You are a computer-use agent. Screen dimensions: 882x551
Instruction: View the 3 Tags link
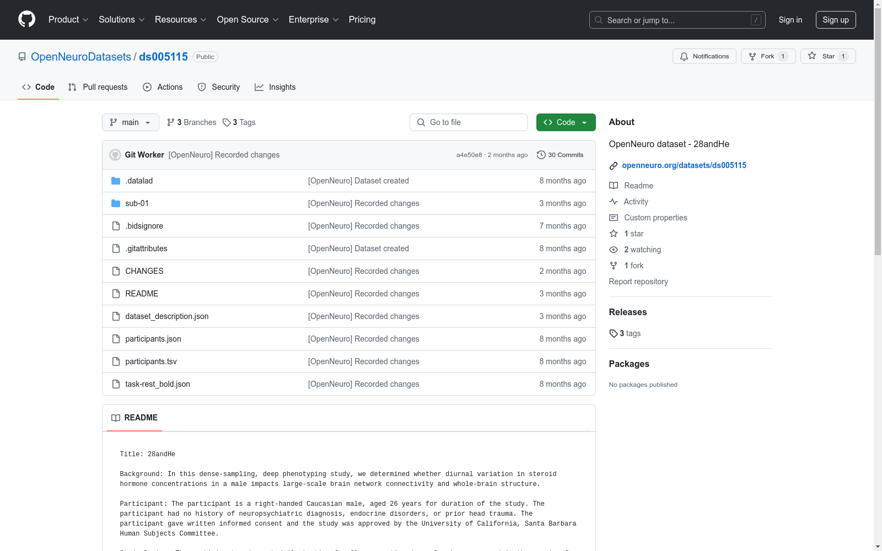(239, 122)
